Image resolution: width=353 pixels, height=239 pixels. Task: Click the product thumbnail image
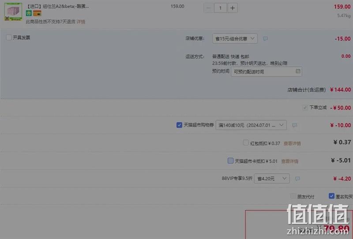(13, 11)
